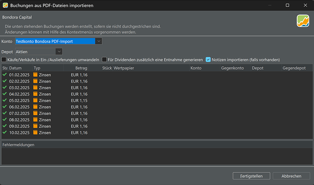Viewport: 314px width, 185px height.
Task: Select date cell 07.02.2025
Action: [x=19, y=113]
